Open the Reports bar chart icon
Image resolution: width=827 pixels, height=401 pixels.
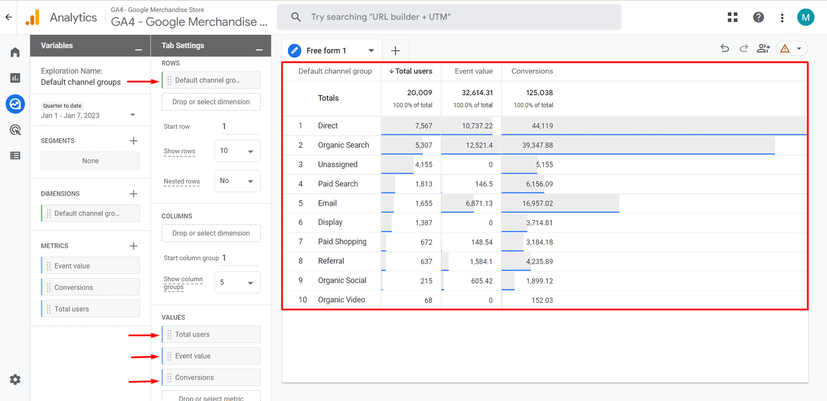coord(15,78)
